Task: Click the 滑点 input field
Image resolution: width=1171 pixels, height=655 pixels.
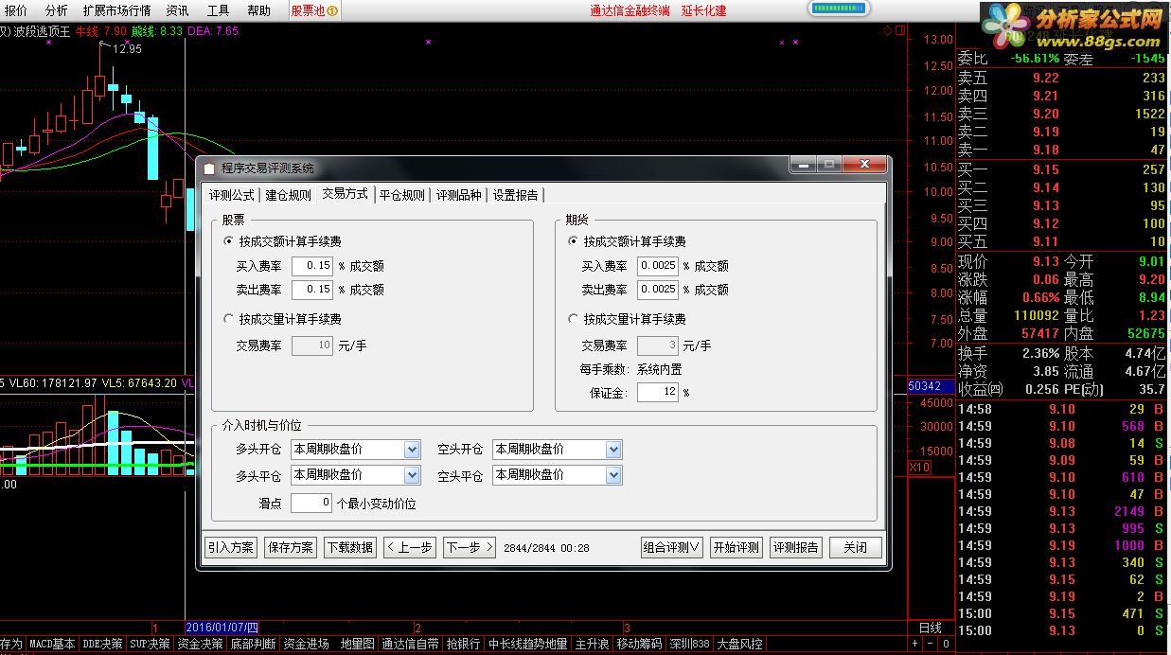Action: tap(311, 503)
